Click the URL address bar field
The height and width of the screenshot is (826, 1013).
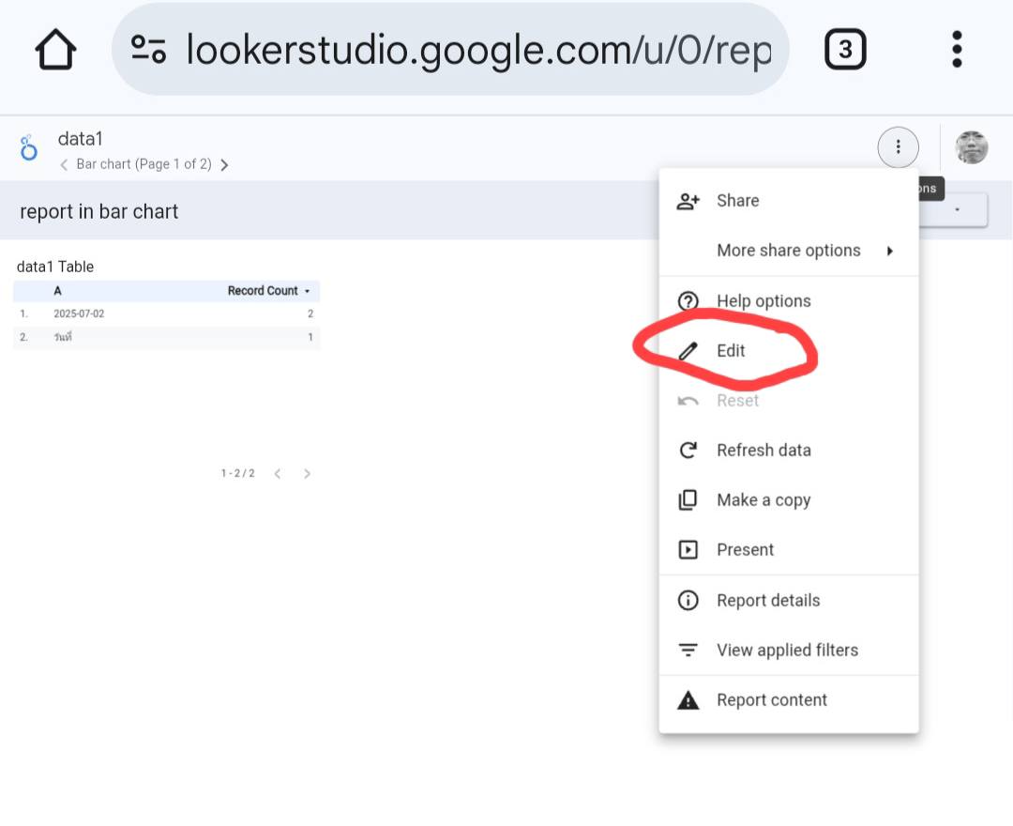[x=478, y=50]
